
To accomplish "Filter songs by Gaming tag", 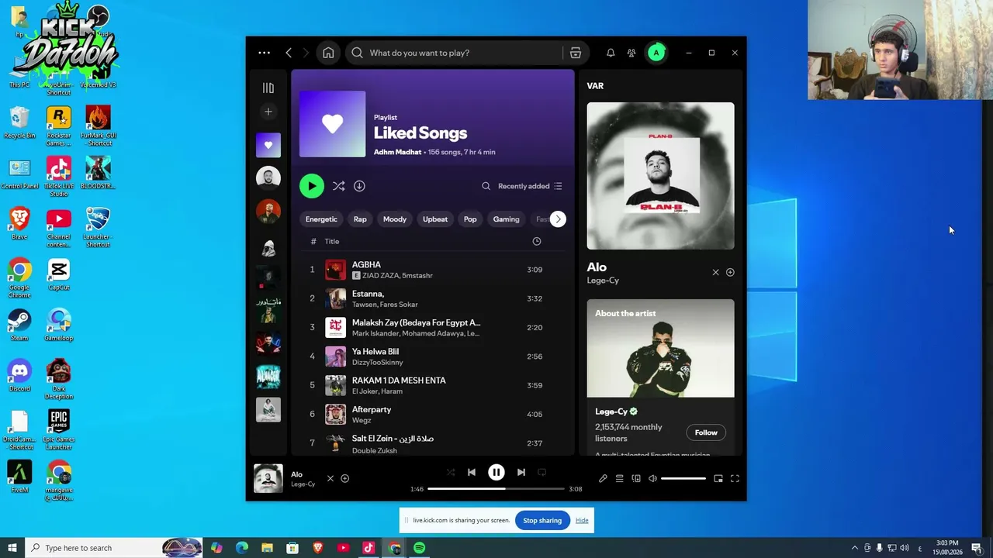I will click(x=506, y=219).
